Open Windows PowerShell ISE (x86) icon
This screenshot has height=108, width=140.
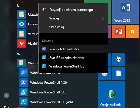click(x=24, y=102)
